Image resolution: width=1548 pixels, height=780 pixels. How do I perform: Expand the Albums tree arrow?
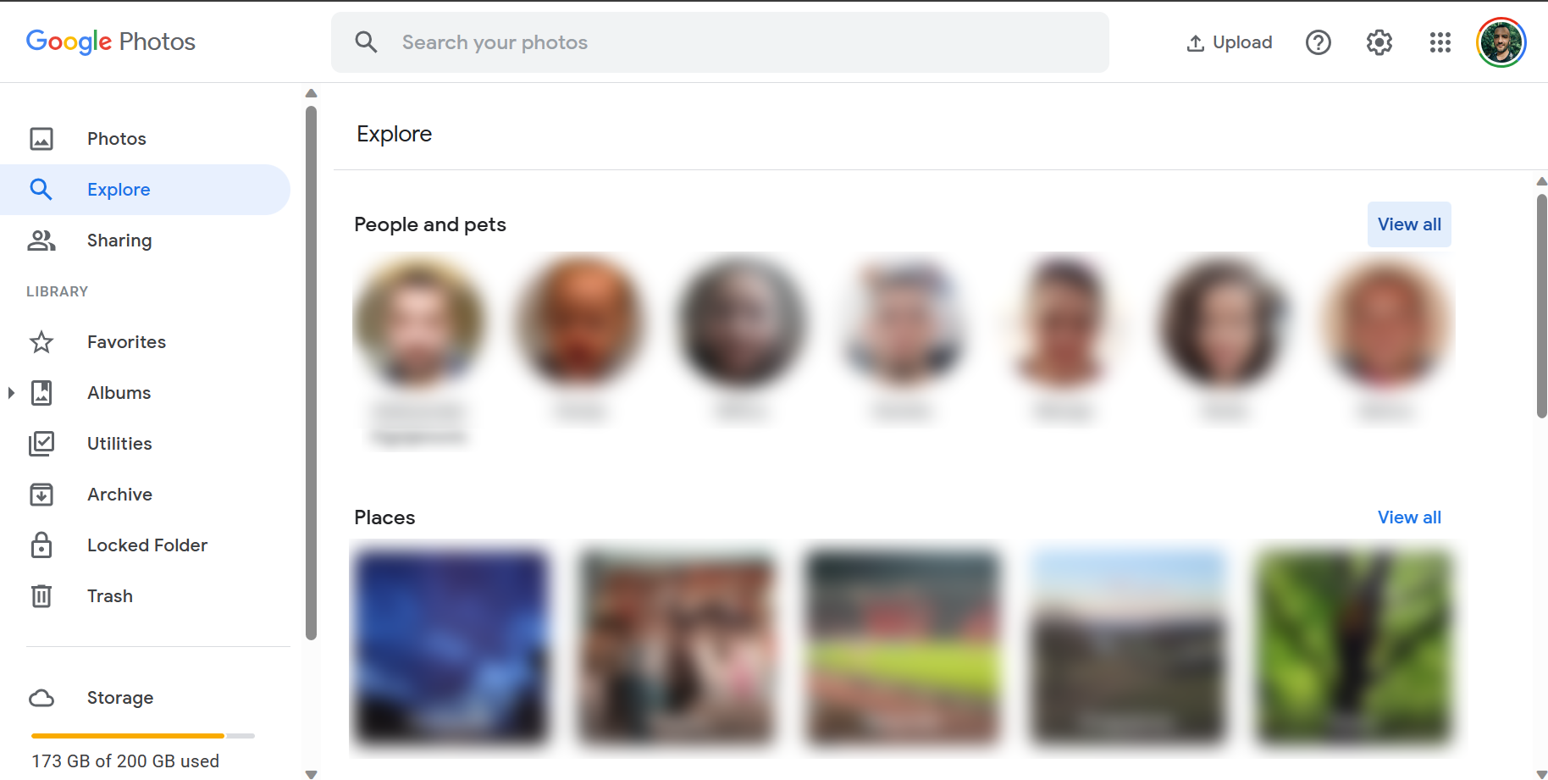[x=11, y=393]
